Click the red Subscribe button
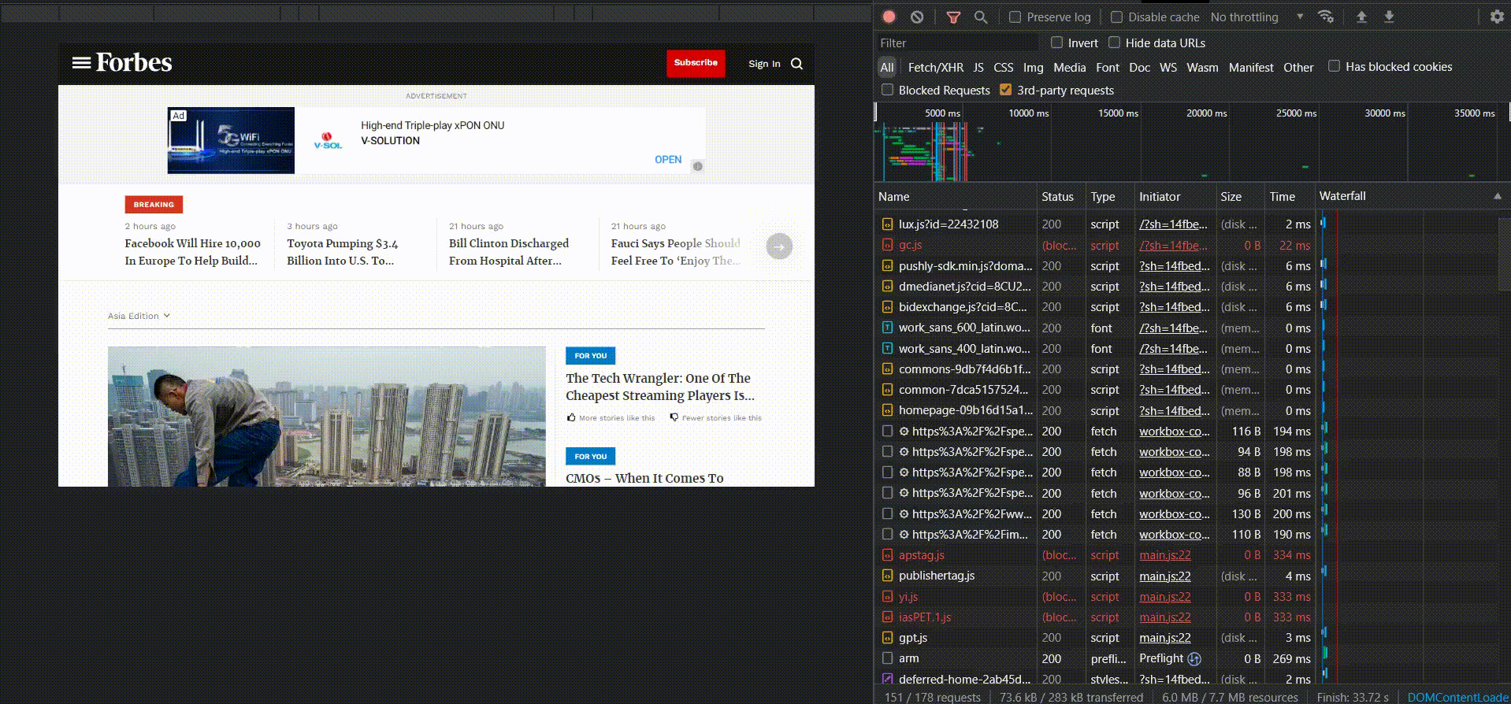The height and width of the screenshot is (704, 1511). coord(696,63)
